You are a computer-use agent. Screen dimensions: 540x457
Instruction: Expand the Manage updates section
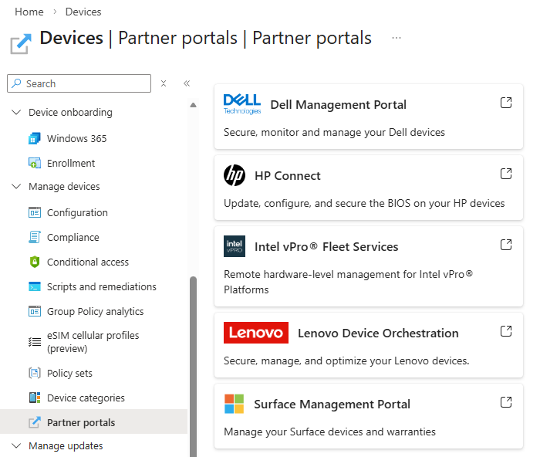(x=16, y=446)
